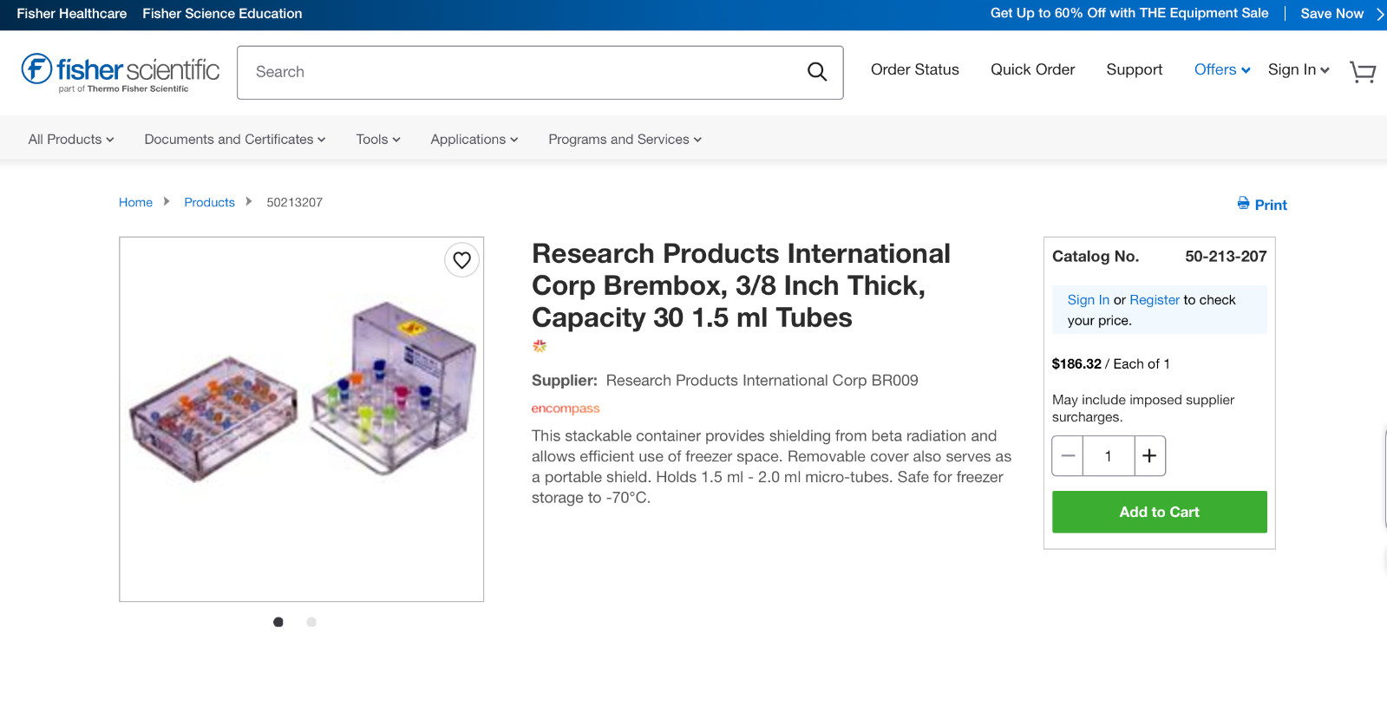The image size is (1387, 706).
Task: Follow the Register link for pricing
Action: [1155, 300]
